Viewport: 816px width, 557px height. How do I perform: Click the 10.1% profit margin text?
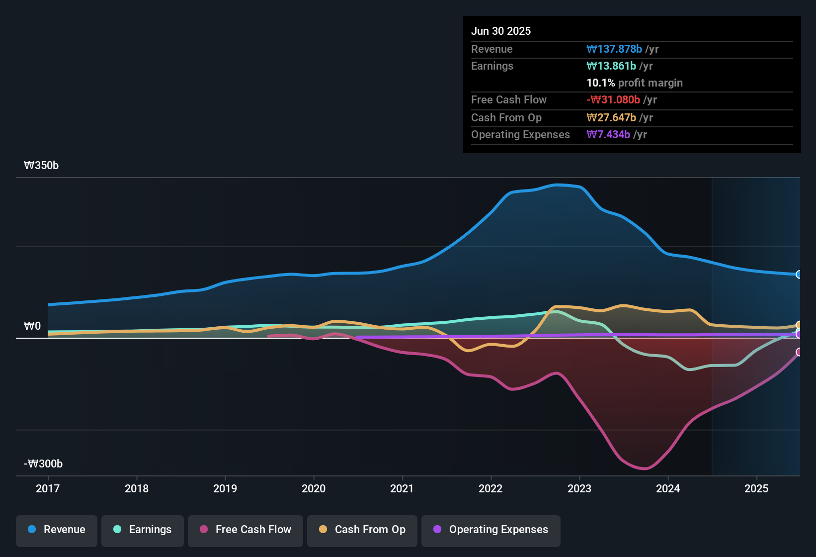pos(635,83)
